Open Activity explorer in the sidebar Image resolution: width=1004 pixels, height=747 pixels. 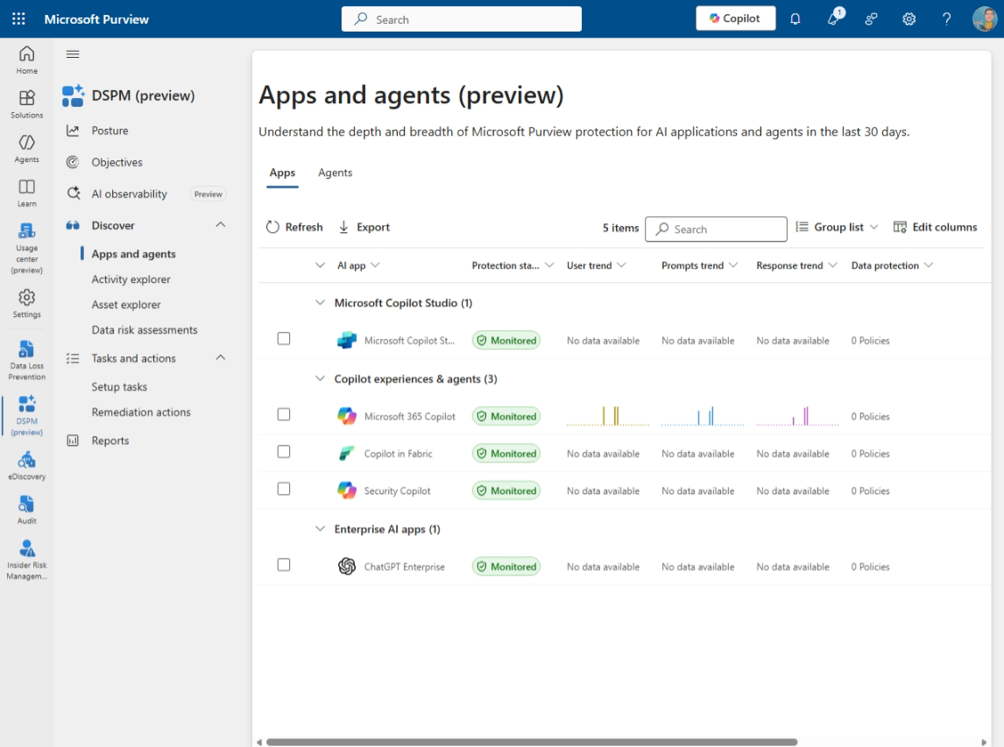131,279
